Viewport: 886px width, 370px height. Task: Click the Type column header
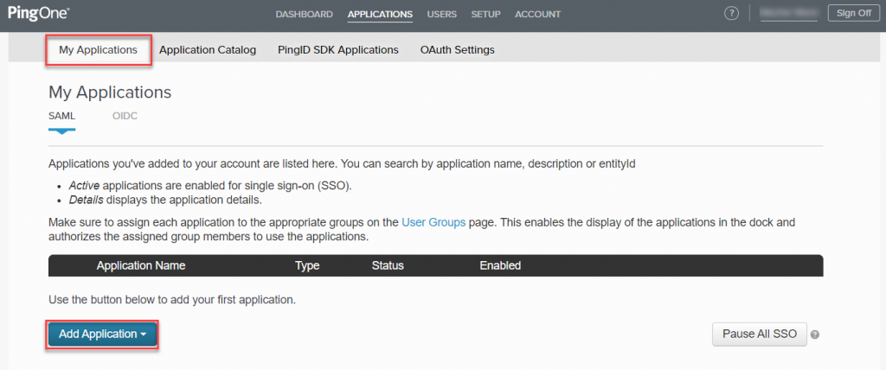pyautogui.click(x=307, y=265)
